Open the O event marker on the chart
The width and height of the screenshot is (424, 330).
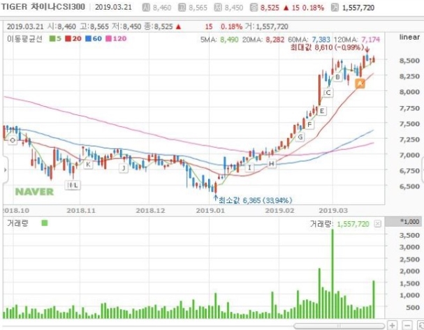point(13,140)
